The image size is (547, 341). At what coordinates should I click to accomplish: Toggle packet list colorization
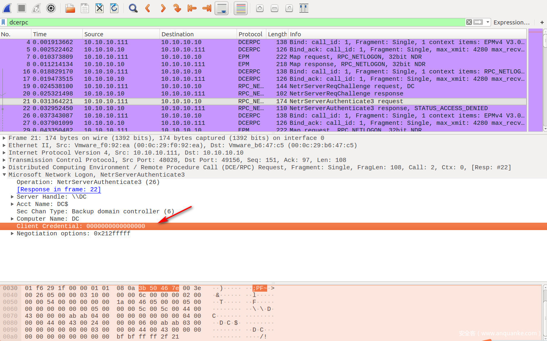(241, 8)
